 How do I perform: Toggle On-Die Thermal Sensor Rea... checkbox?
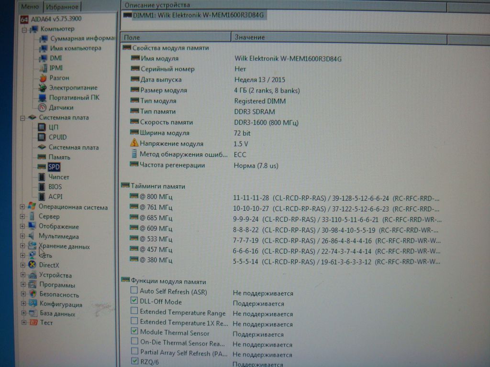[x=134, y=341]
